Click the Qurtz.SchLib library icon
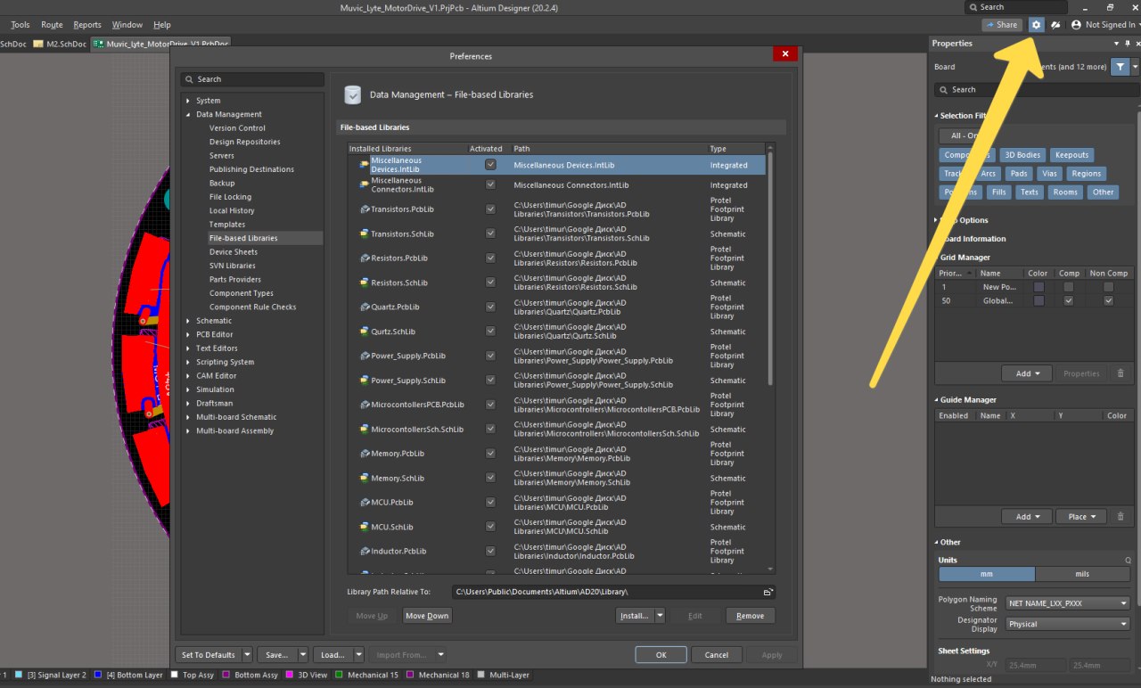1141x688 pixels. 364,332
